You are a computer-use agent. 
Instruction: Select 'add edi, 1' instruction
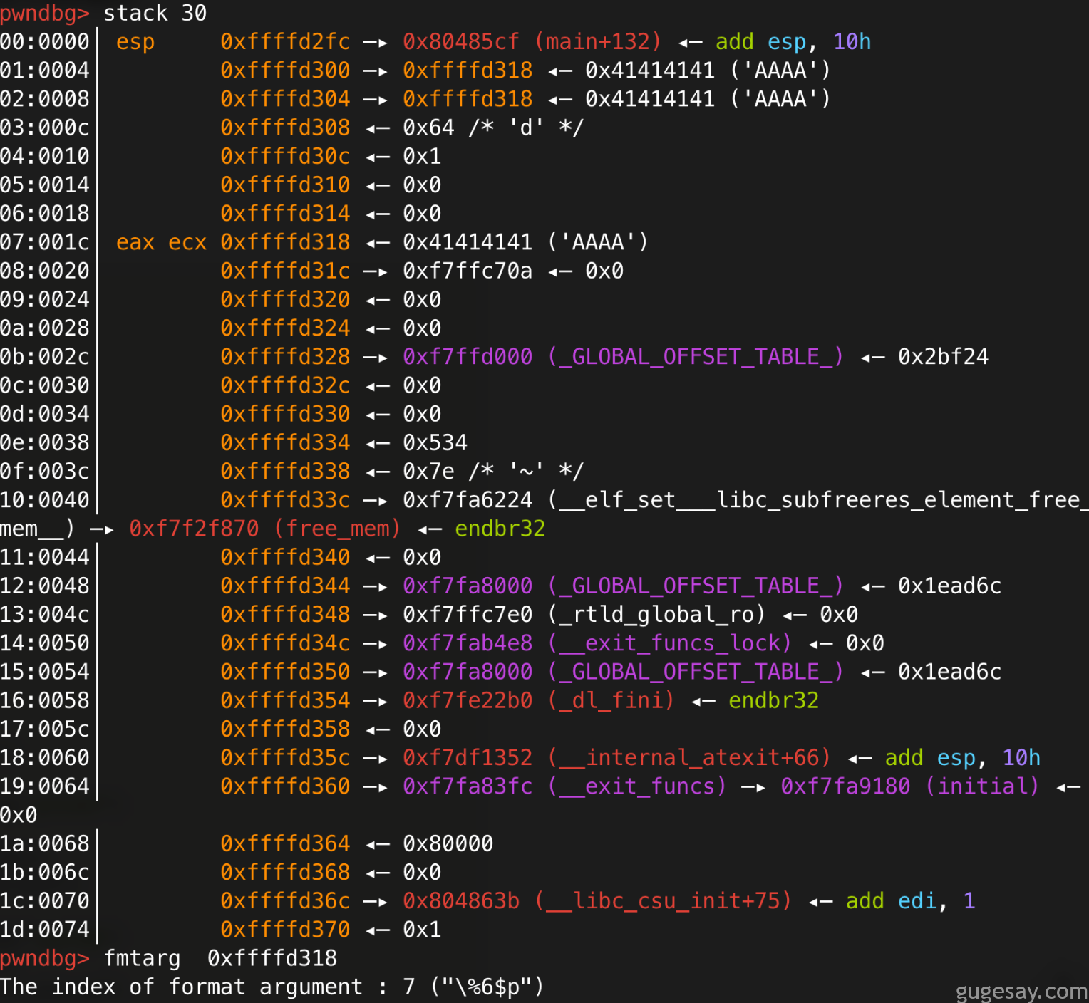tap(910, 901)
